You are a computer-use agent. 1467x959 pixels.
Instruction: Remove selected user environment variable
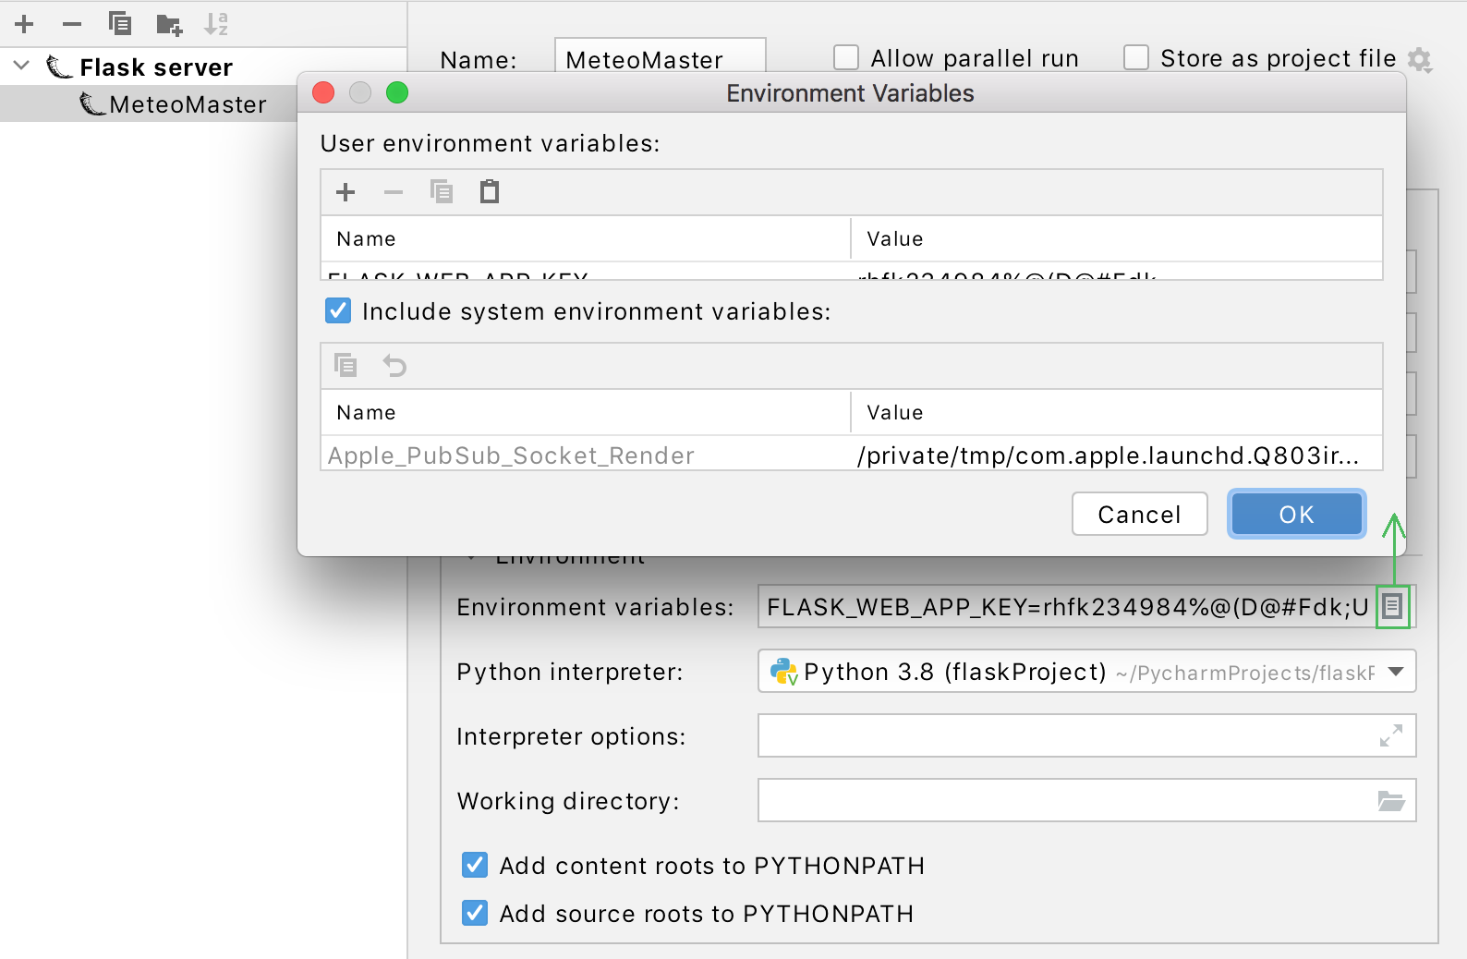(x=394, y=192)
